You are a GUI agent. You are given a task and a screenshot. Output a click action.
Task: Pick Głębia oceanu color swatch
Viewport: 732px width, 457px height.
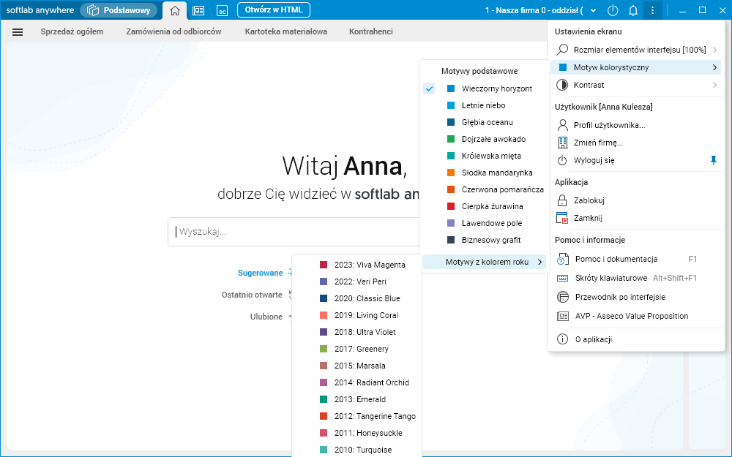[x=451, y=122]
